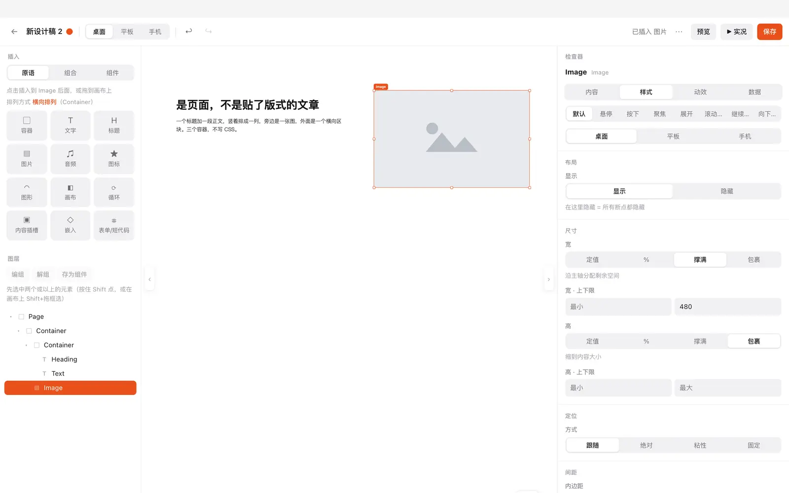Click 存为组件 save as component

74,275
